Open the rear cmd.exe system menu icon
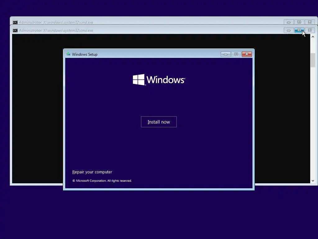318x239 pixels. [x=15, y=22]
